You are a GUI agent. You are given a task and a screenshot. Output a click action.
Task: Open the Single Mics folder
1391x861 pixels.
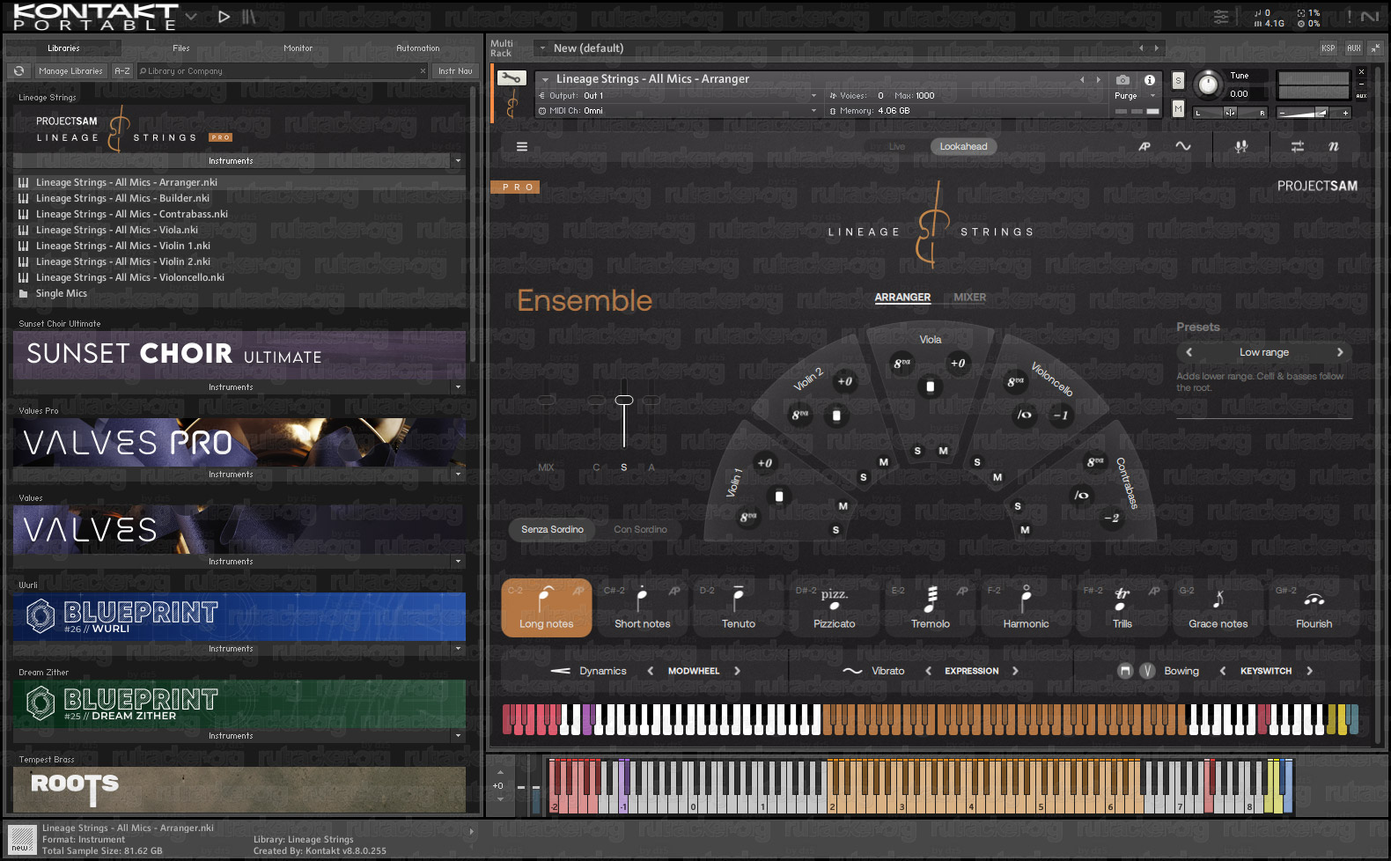tap(62, 294)
